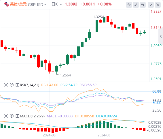Click the -0.00596 MACD axis label
This screenshot has height=139, width=163.
point(154,130)
